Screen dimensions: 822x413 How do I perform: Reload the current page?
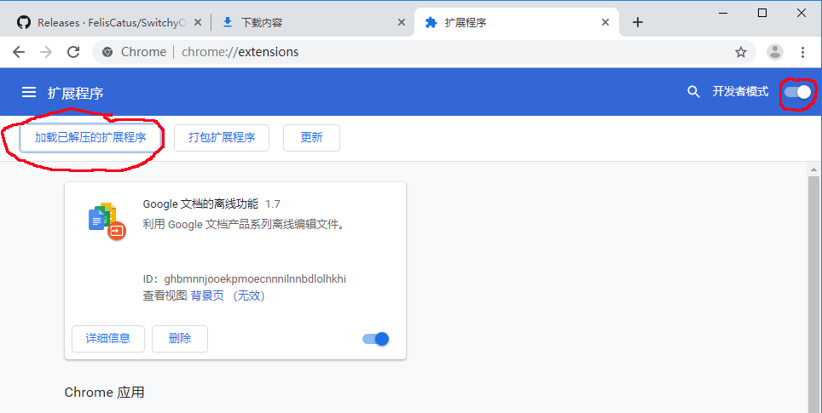point(73,52)
